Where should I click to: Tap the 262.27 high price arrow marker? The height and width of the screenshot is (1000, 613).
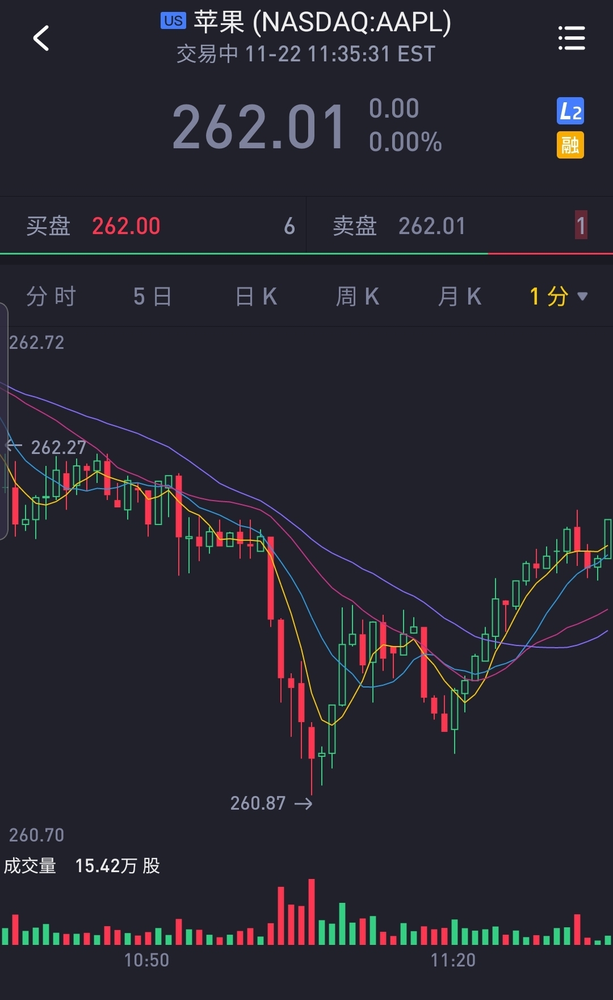pos(46,447)
